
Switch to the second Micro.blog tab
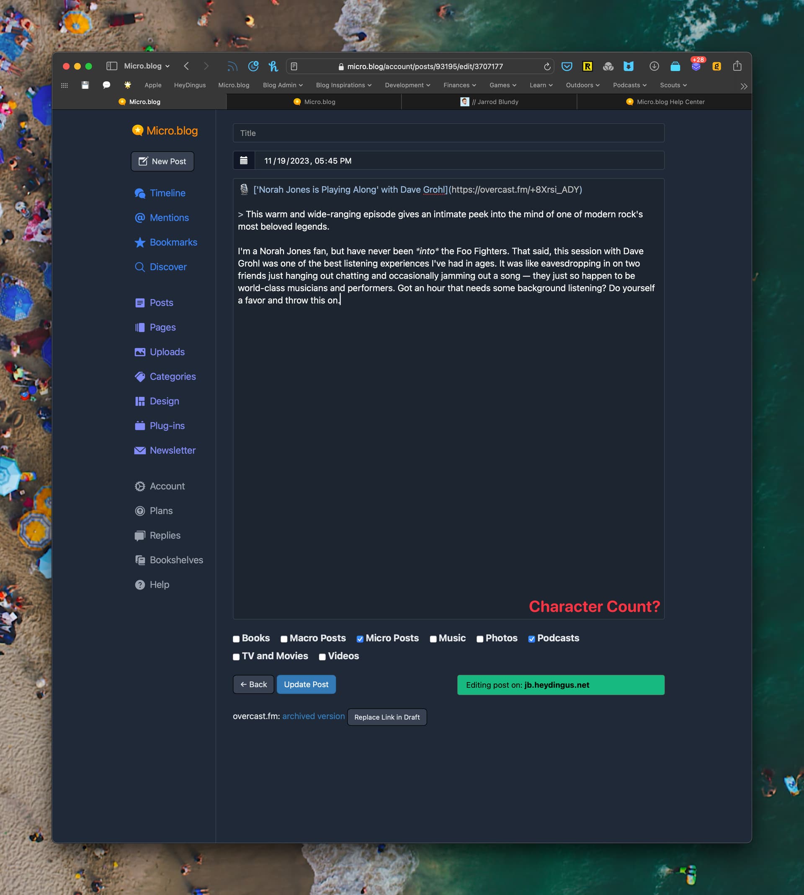tap(314, 102)
